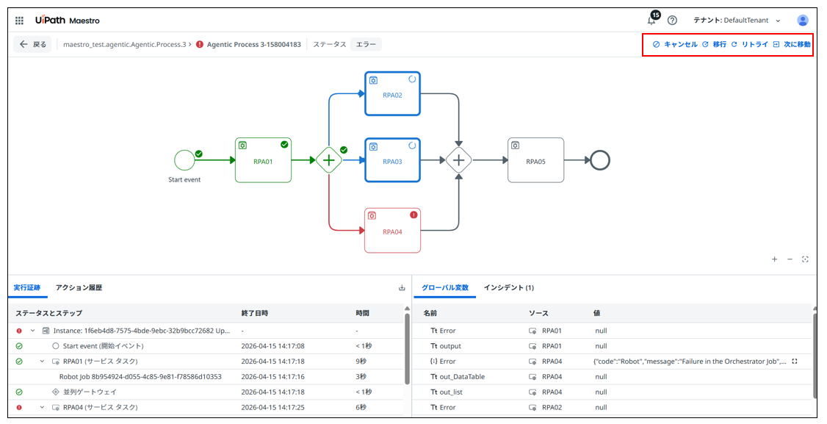
Task: Expand the RPA04 Error value viewer
Action: click(x=794, y=362)
